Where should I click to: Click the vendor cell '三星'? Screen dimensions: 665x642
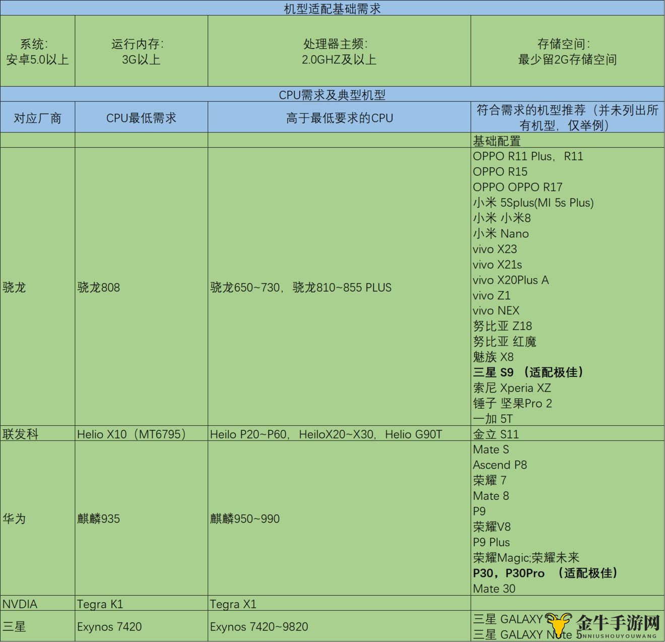pos(38,626)
